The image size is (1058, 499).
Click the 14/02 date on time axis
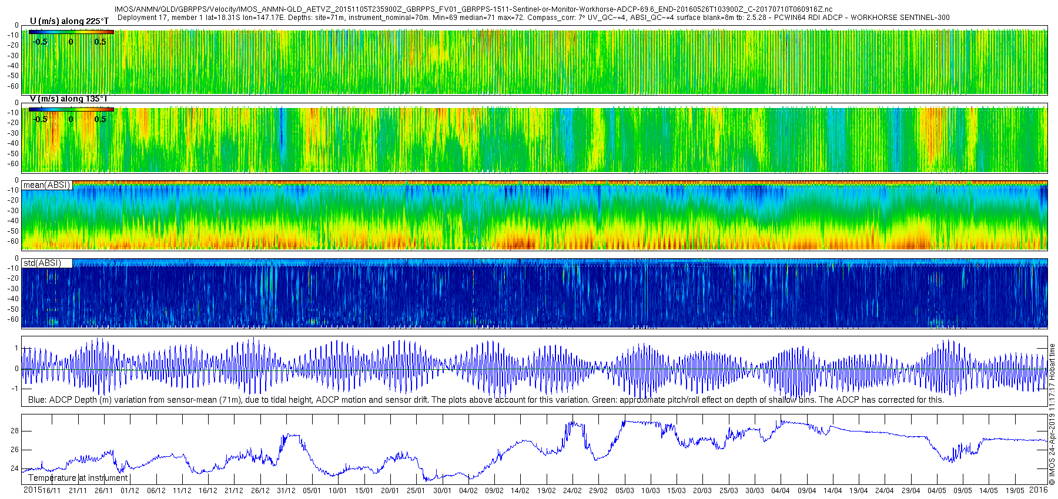click(x=520, y=491)
